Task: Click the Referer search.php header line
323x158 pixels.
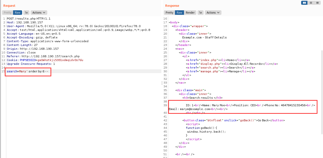Action: point(43,56)
